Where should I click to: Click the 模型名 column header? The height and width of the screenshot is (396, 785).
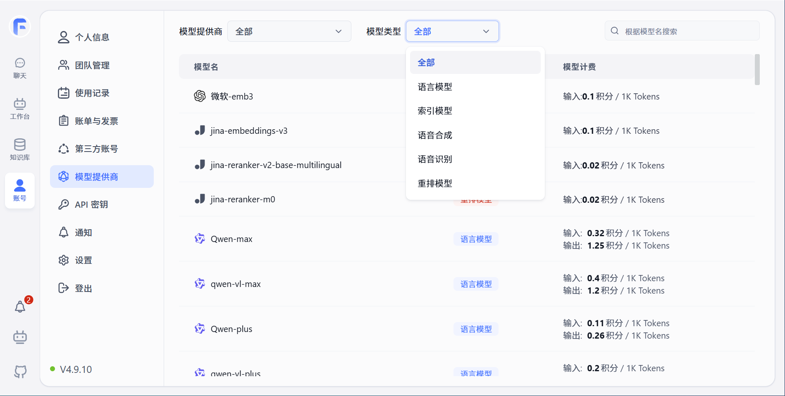[206, 67]
